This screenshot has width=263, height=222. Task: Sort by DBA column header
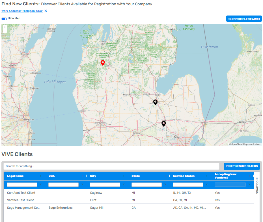click(51, 176)
